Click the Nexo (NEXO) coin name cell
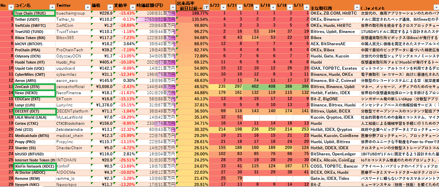 pos(34,93)
